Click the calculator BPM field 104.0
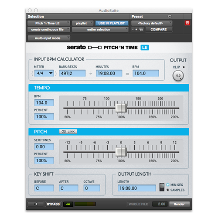Image resolution: width=218 pixels, height=218 pixels. click(x=146, y=73)
